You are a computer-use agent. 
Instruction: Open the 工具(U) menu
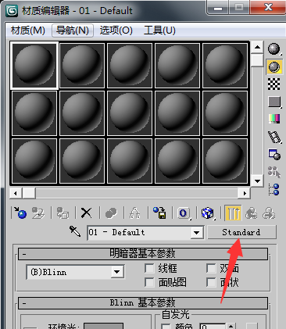(159, 30)
